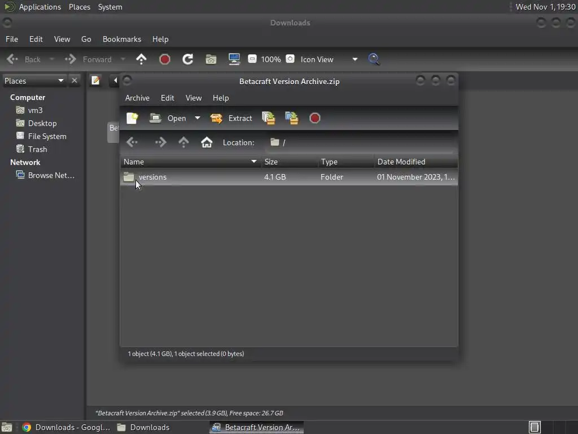
Task: Click the clock Wed Nov 1, 19:30
Action: 545,7
